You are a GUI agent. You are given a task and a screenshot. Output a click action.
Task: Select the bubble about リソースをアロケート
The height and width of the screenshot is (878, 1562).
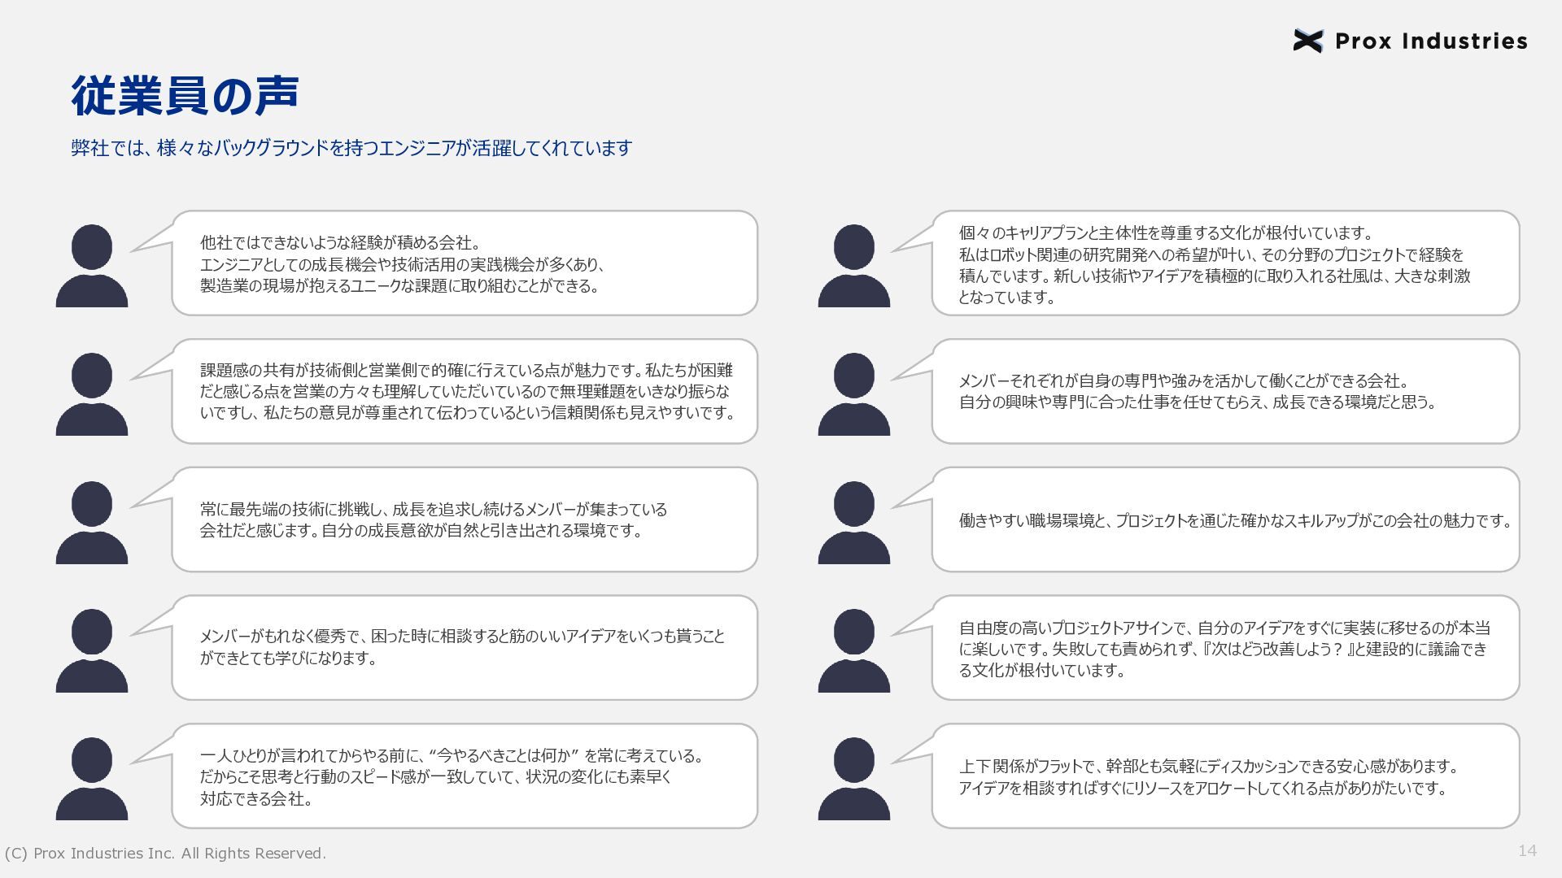1226,776
